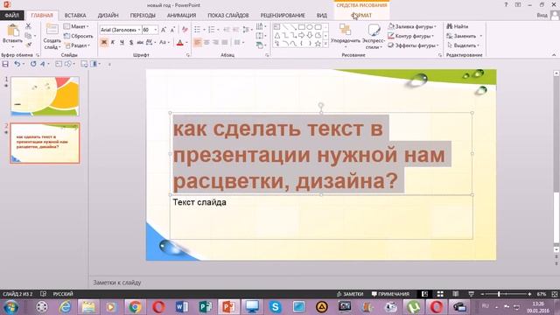Toggle italic К formatting

point(113,43)
